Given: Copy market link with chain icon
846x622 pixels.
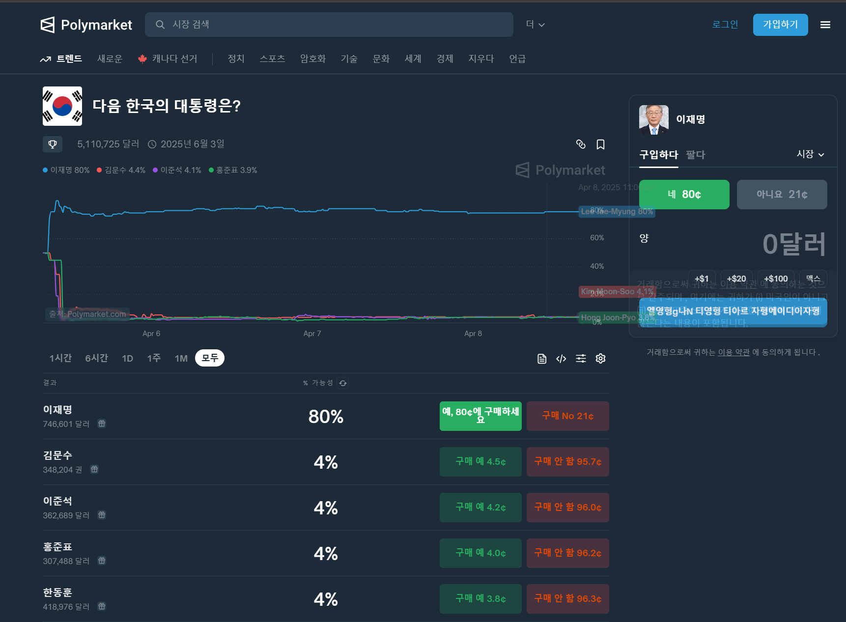Looking at the screenshot, I should 581,144.
